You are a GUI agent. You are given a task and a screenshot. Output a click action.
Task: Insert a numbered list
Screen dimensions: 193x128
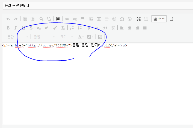pos(72,28)
